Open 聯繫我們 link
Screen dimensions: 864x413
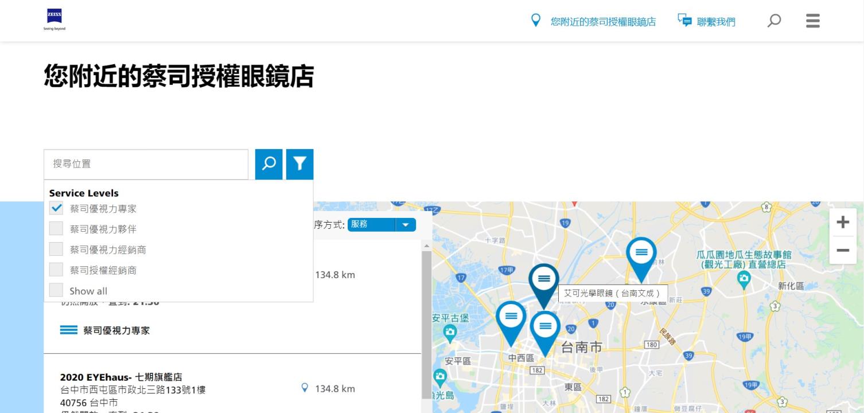[x=716, y=22]
